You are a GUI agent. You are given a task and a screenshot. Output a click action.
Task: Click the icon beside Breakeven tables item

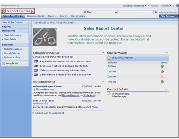point(36,66)
